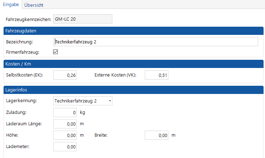Click the Externe Kosten (VK) input with 0,51
Viewport: 265px width, 158px height.
click(x=157, y=75)
